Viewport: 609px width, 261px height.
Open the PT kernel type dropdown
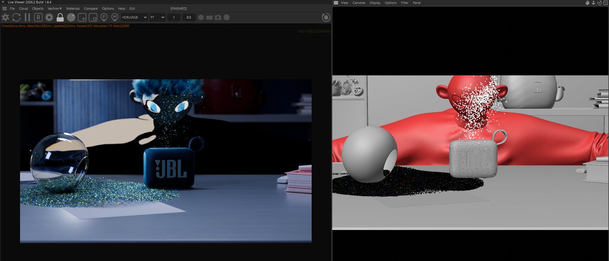(157, 17)
